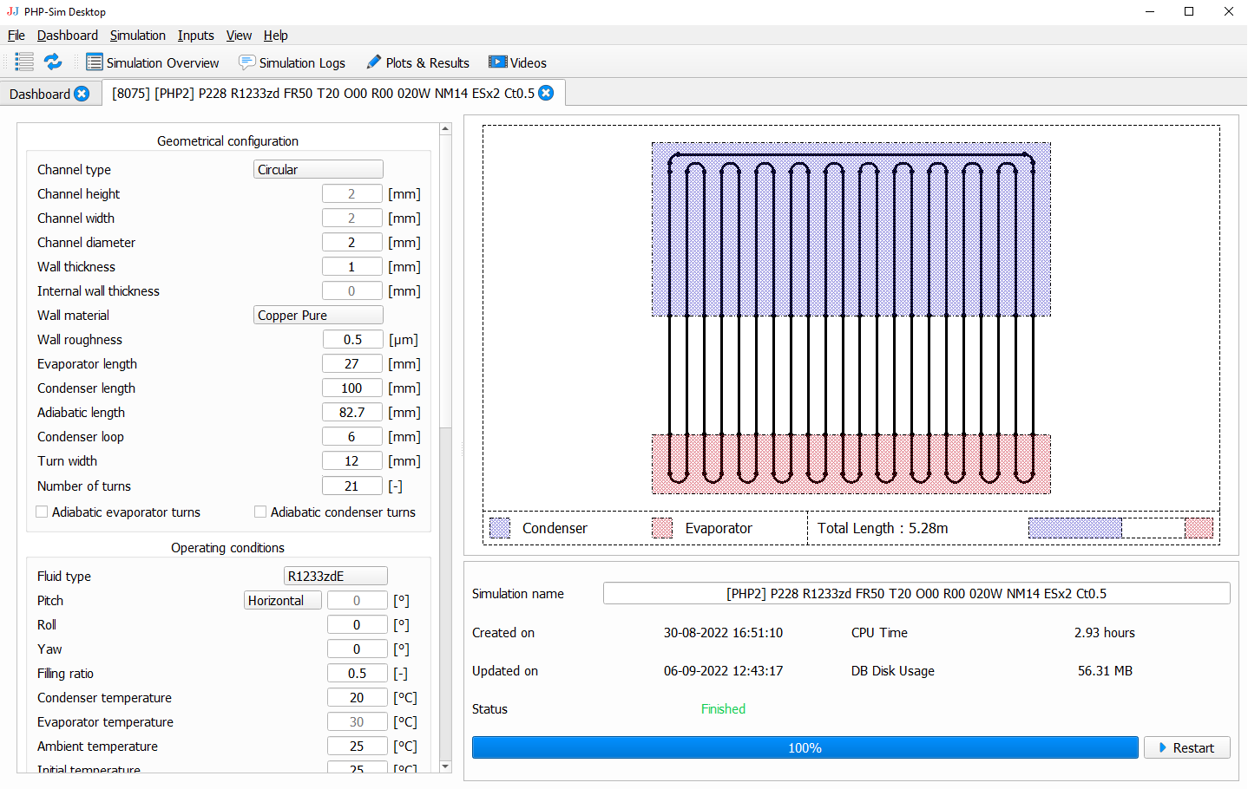This screenshot has height=789, width=1248.
Task: Click the list icon at the toolbar's left
Action: (23, 62)
